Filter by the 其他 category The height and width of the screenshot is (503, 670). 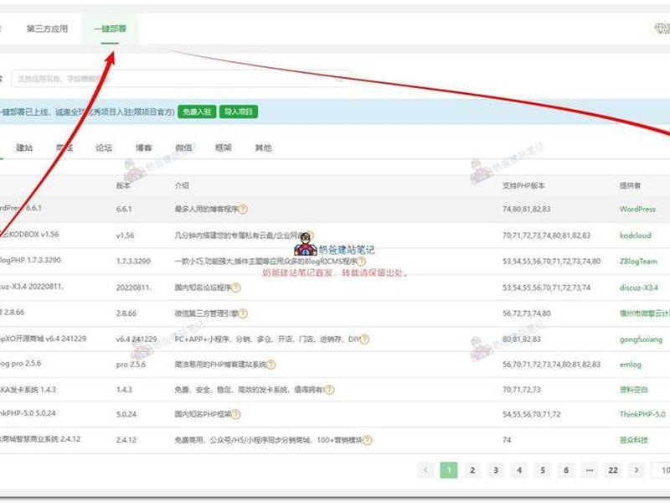[263, 148]
